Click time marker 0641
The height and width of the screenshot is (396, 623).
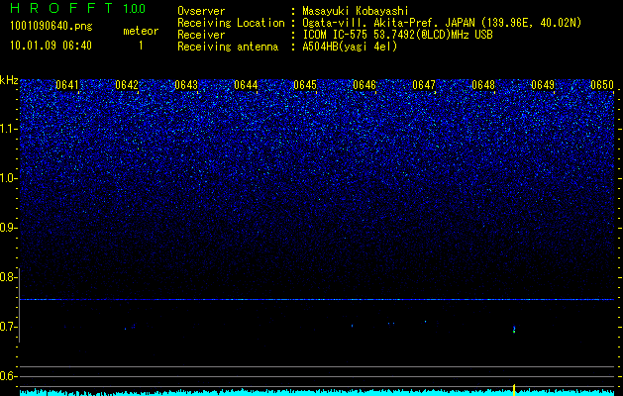pyautogui.click(x=67, y=85)
